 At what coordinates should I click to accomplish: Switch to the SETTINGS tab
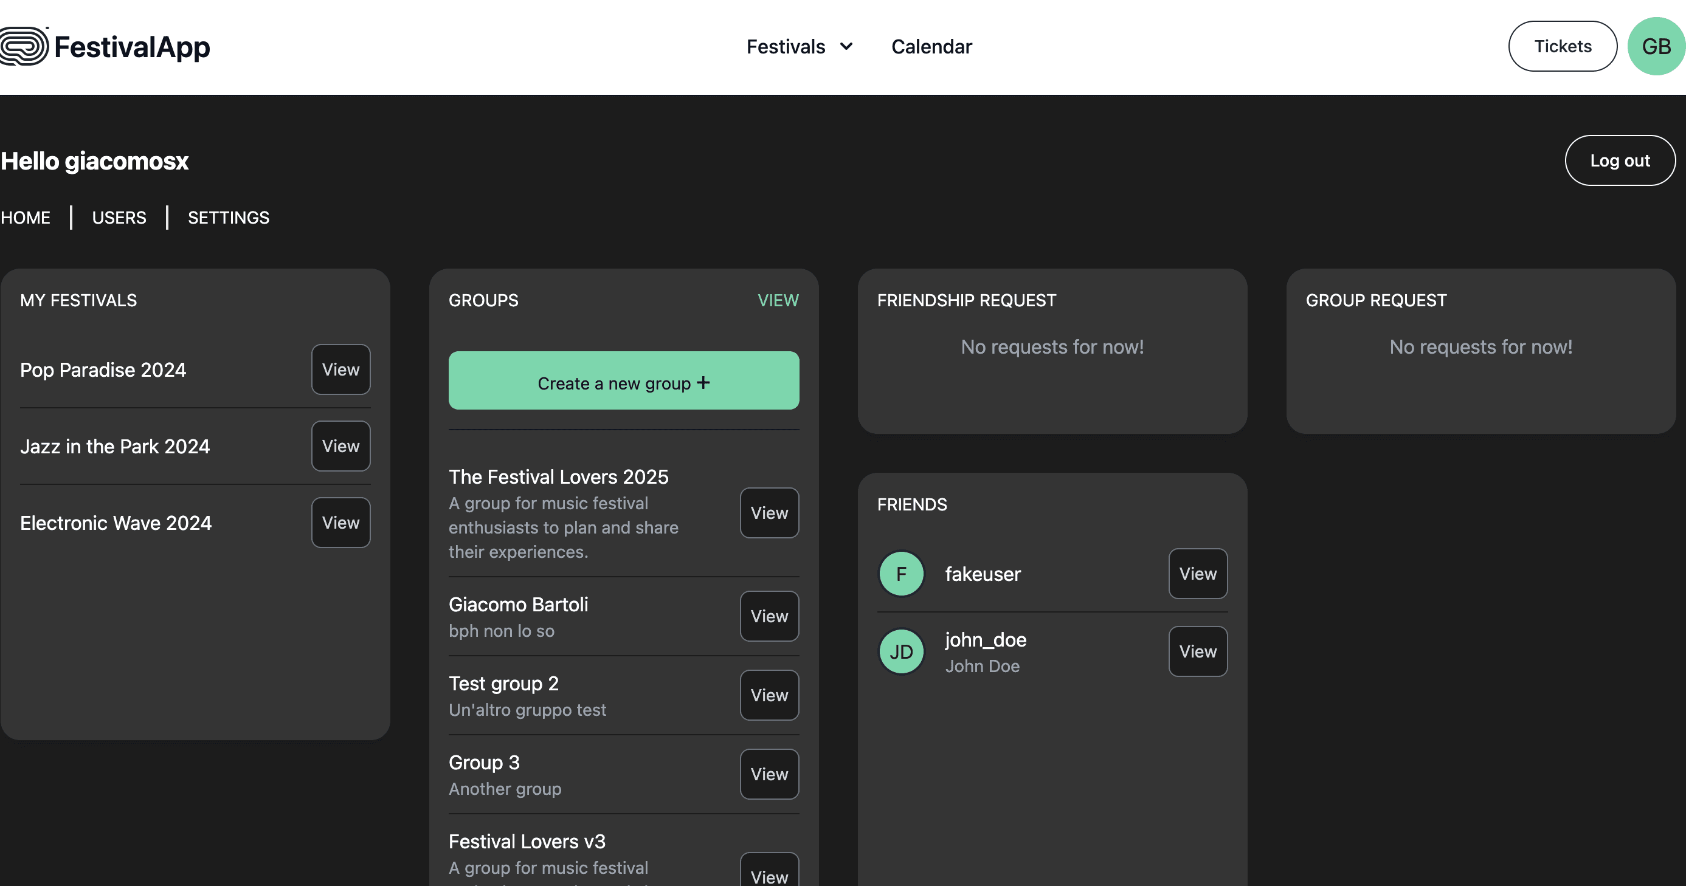tap(229, 218)
